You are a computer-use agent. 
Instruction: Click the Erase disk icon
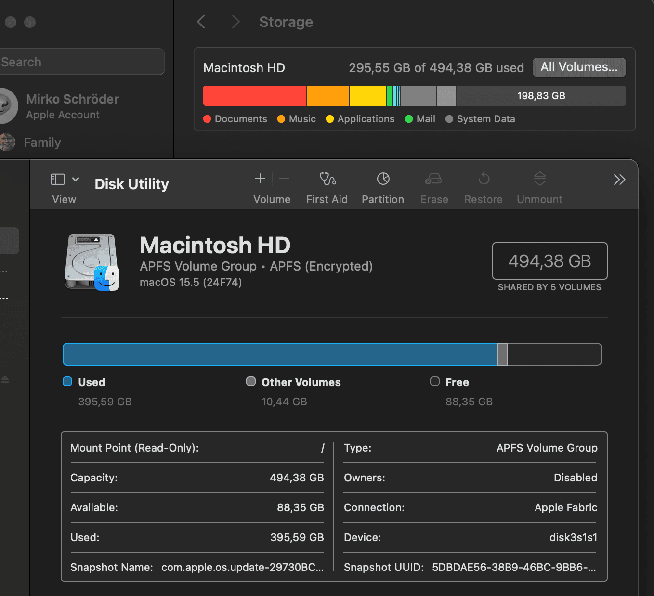click(x=433, y=179)
